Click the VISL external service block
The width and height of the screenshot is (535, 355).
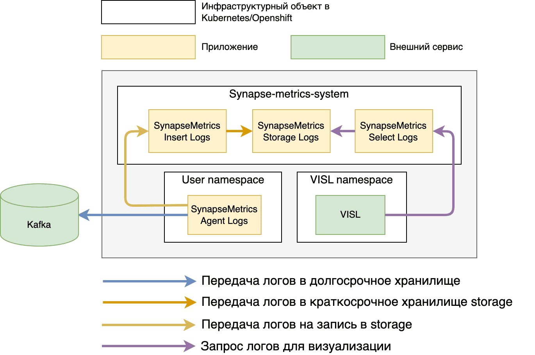350,214
